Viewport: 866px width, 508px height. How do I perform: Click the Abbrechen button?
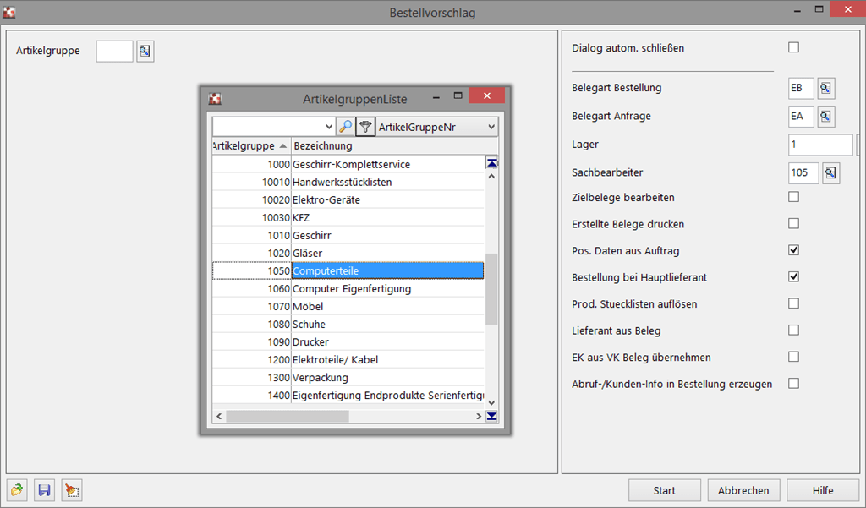pos(743,490)
